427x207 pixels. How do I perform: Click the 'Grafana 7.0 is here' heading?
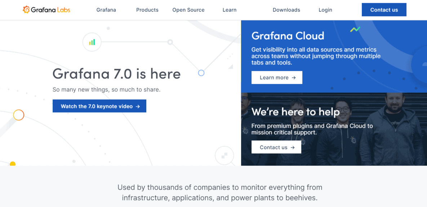(x=116, y=74)
